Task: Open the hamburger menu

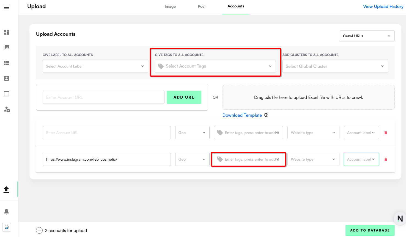Action: [6, 7]
